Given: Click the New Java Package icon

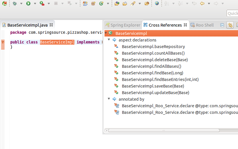Looking at the screenshot, I should [x=93, y=3].
